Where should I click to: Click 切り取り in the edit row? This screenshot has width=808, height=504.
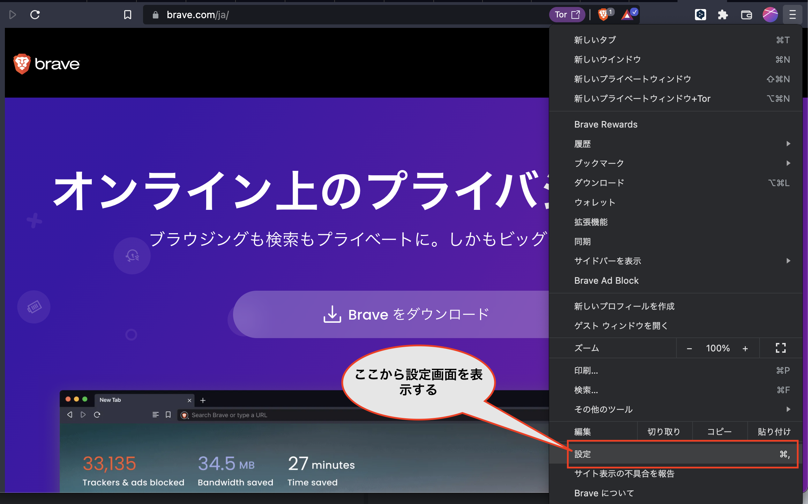[x=664, y=432]
